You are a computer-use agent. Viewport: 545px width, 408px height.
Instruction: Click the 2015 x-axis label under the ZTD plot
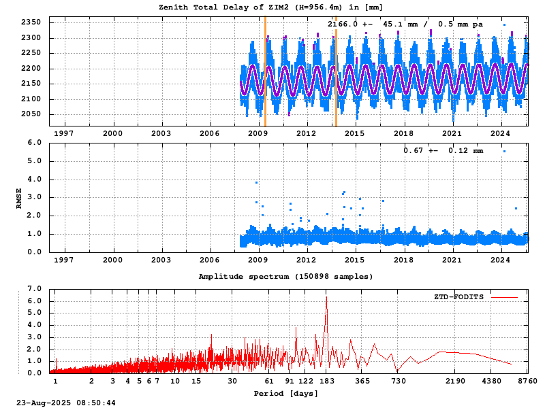[355, 133]
